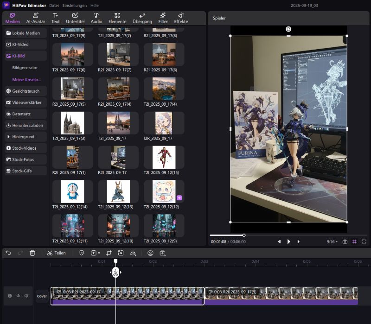The height and width of the screenshot is (324, 371).
Task: Open the Übergang tab
Action: point(142,18)
